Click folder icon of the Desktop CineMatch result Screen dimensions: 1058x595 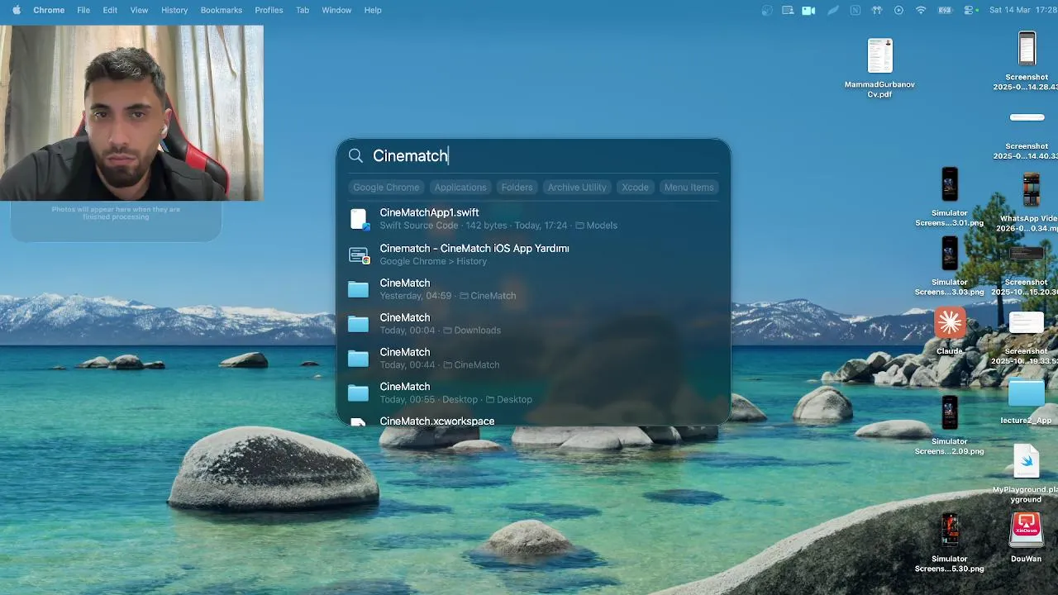(x=358, y=393)
